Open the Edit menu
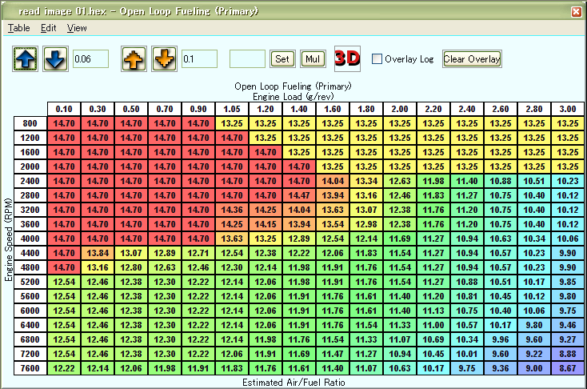The width and height of the screenshot is (587, 389). [48, 28]
